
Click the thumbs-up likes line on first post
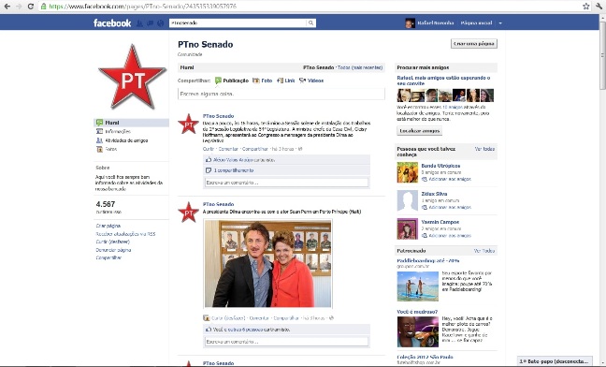click(286, 160)
